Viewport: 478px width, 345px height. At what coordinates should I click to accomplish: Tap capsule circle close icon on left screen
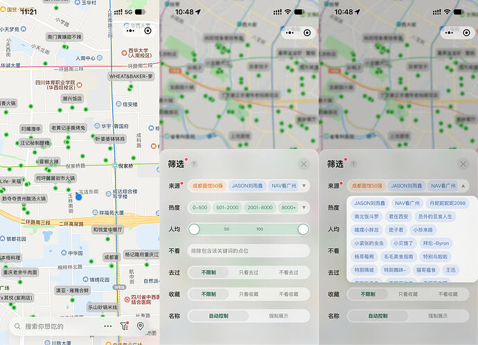(148, 30)
